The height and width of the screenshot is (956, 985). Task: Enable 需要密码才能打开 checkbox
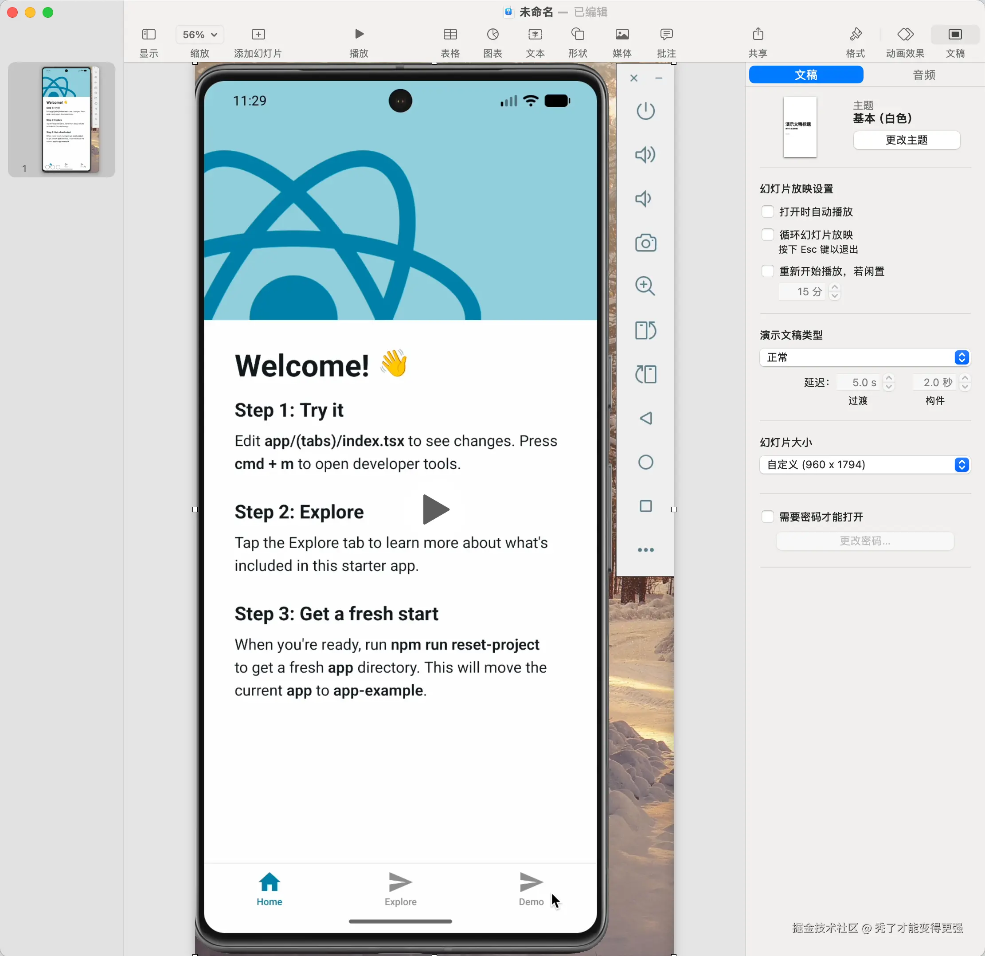click(767, 517)
